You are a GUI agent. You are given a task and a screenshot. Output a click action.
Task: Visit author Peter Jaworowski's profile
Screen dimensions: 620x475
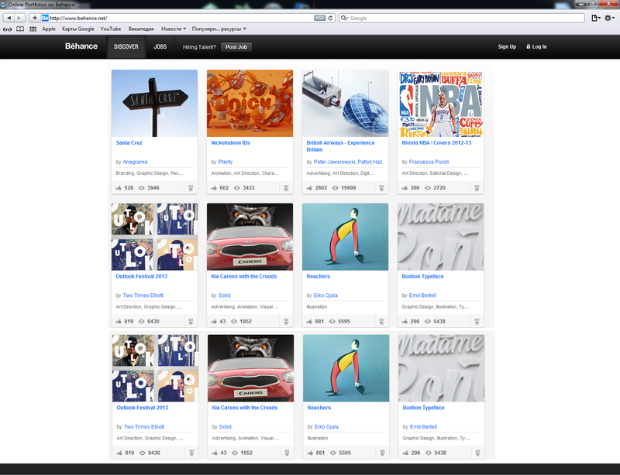[335, 162]
